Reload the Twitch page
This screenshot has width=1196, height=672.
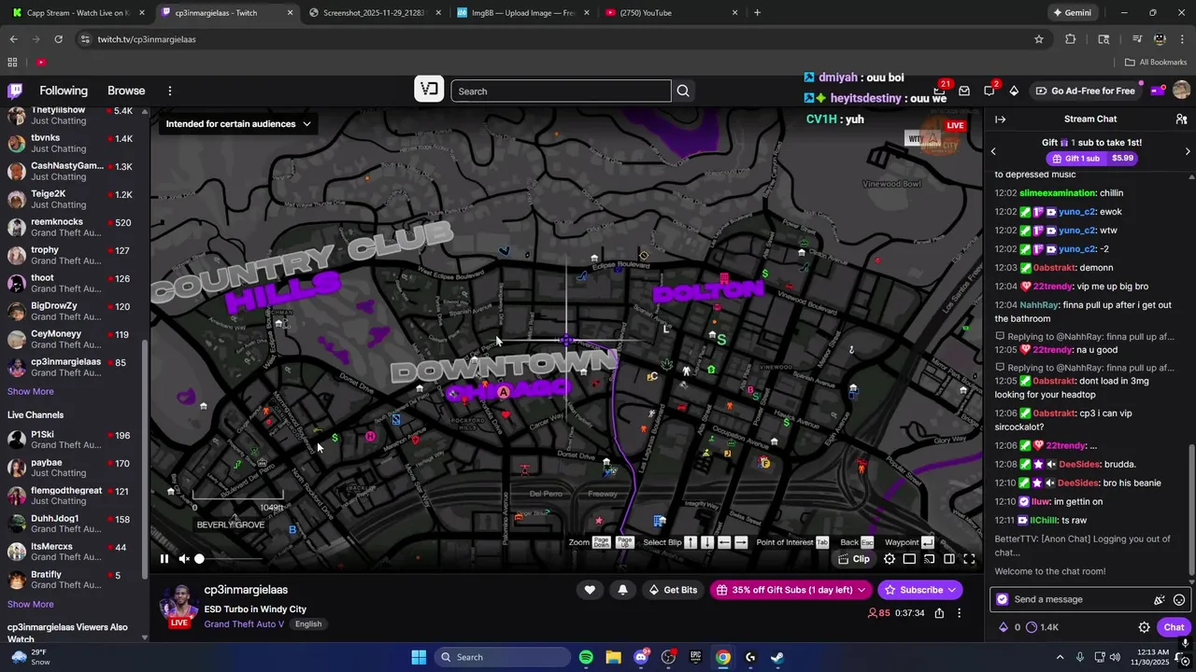pyautogui.click(x=58, y=39)
